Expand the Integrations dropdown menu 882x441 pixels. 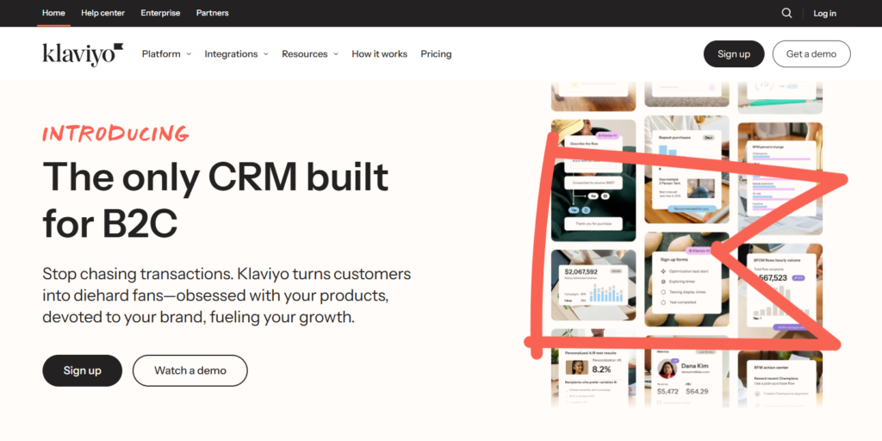point(236,54)
